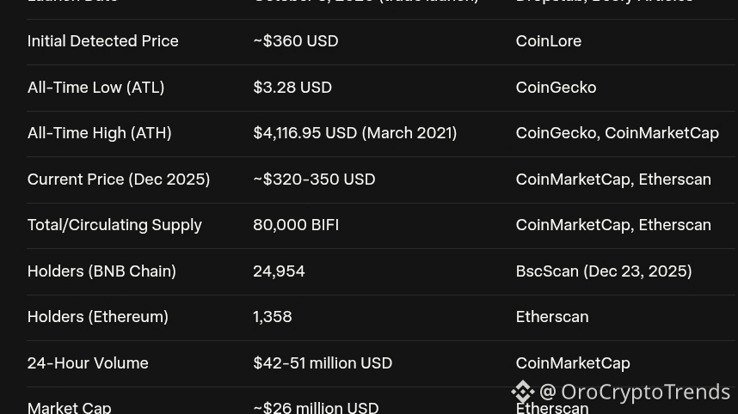The image size is (738, 414).
Task: Select the Current Price (Dec 2025) label
Action: (119, 180)
